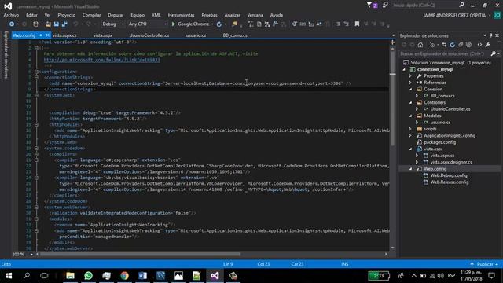Open Google Chrome from the taskbar
This screenshot has width=503, height=283.
124,276
